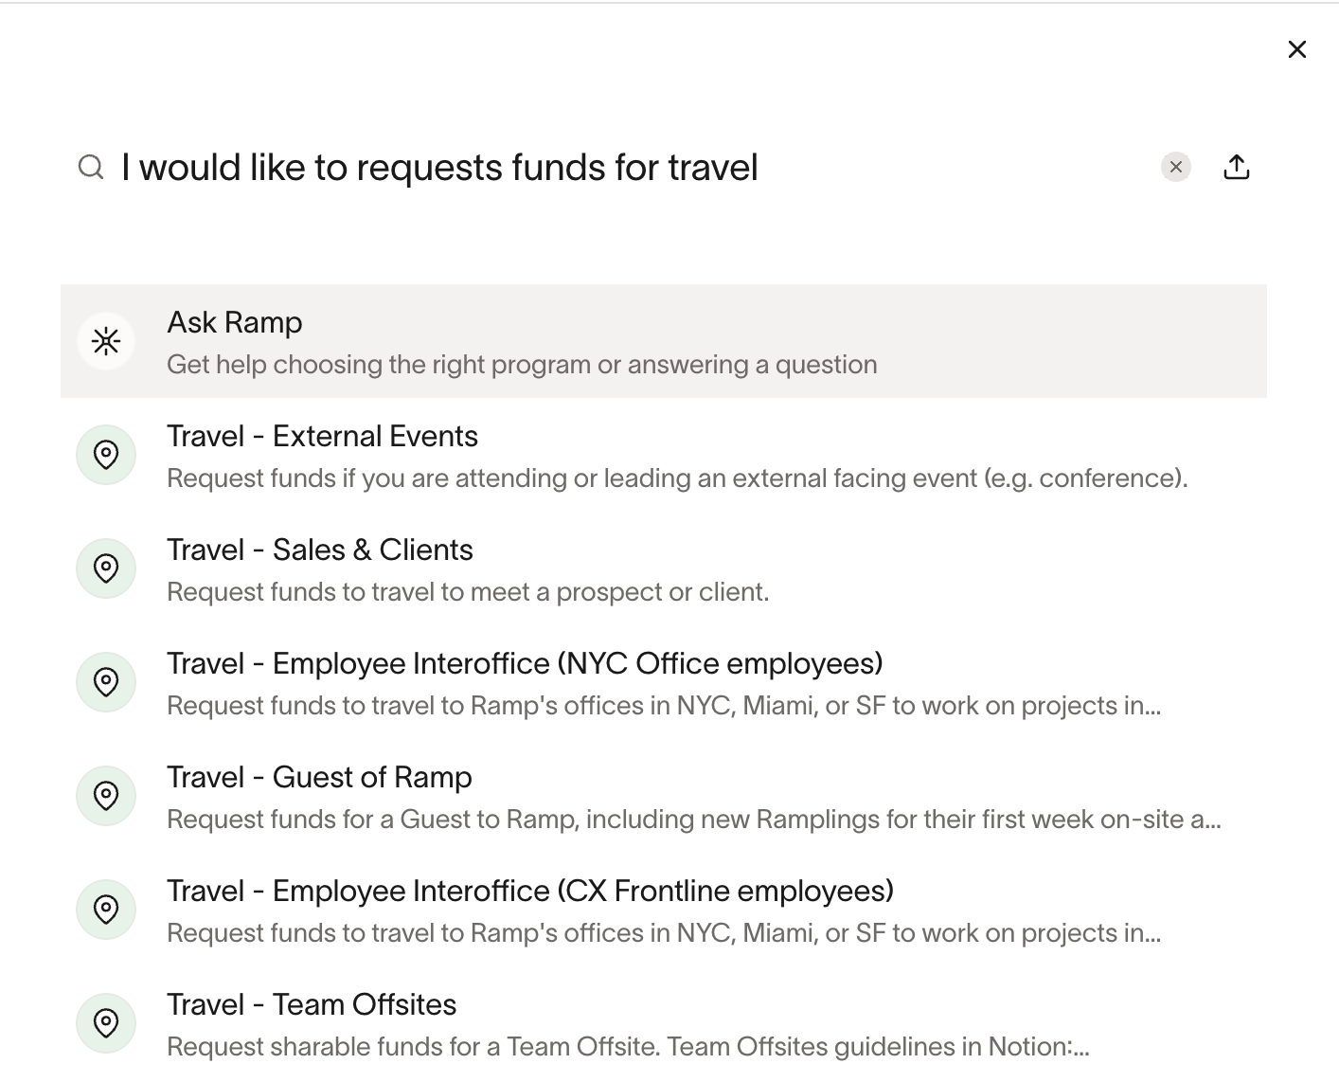Click the Travel - Team Offsites pin icon
Image resolution: width=1339 pixels, height=1082 pixels.
[x=106, y=1023]
